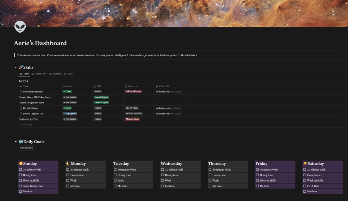The image size is (348, 201).
Task: Click the Class URL link icon
Action: point(157,86)
